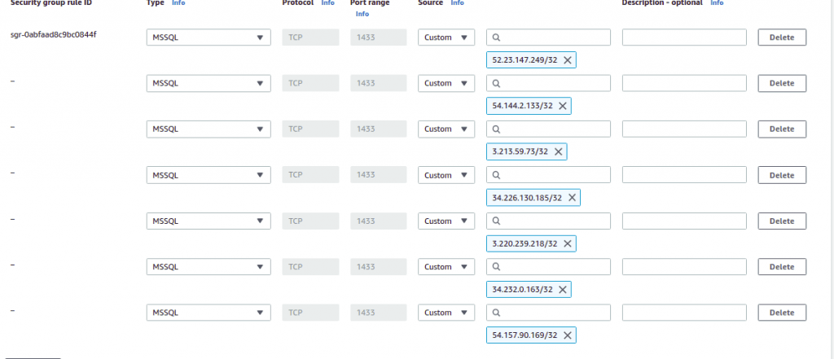
Task: Remove the 34.226.130.185/32 source chip
Action: point(572,198)
